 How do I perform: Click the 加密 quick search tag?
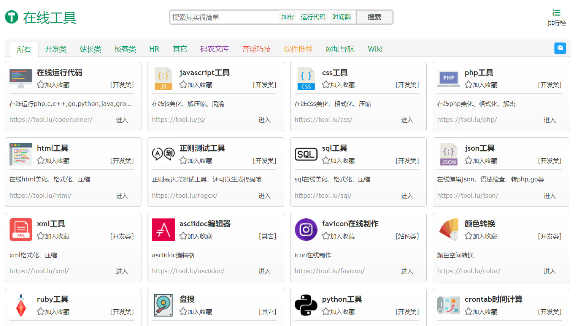coord(287,17)
